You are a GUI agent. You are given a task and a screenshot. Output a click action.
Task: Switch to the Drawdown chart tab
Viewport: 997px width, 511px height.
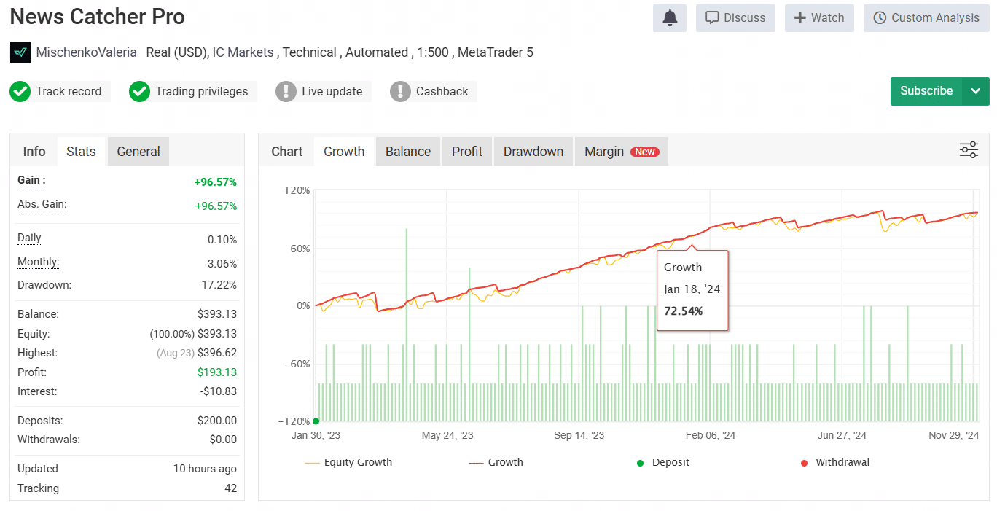[x=533, y=152]
